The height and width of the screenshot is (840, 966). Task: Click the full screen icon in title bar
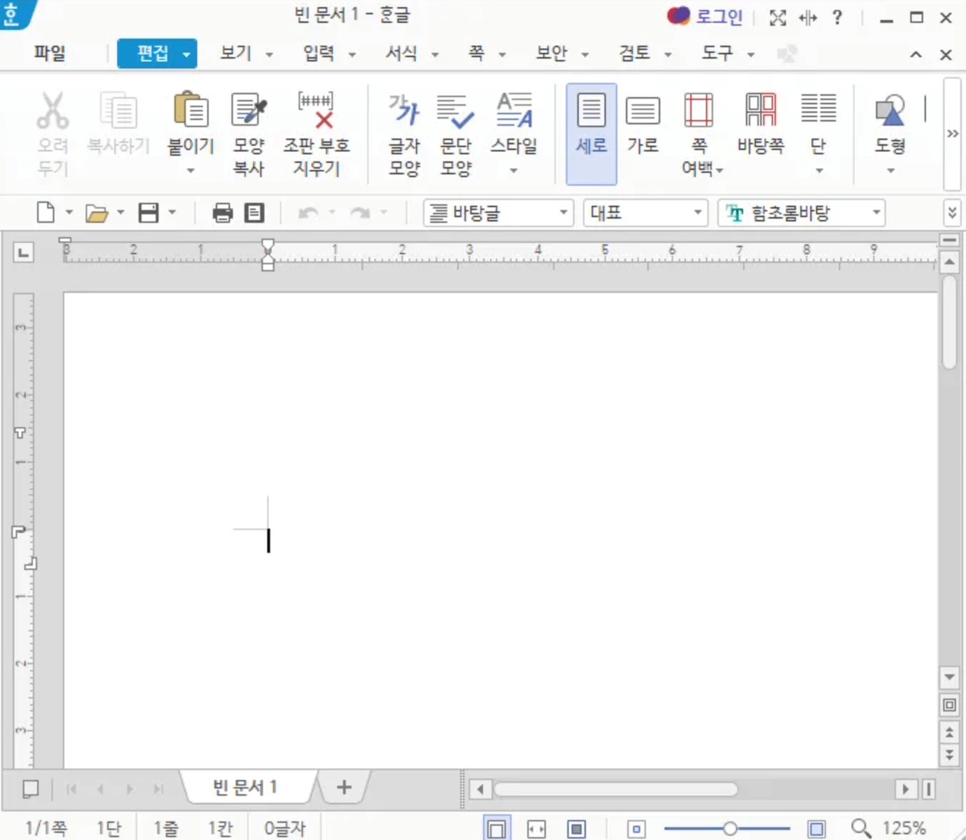tap(778, 17)
